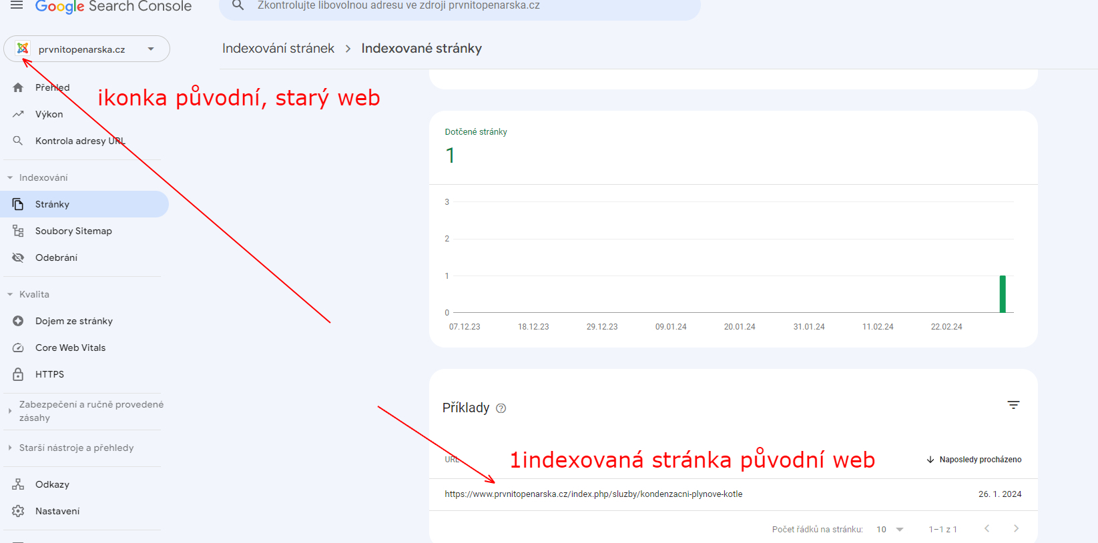1098x543 pixels.
Task: Open the filter icon in Příklady table
Action: pos(1013,405)
